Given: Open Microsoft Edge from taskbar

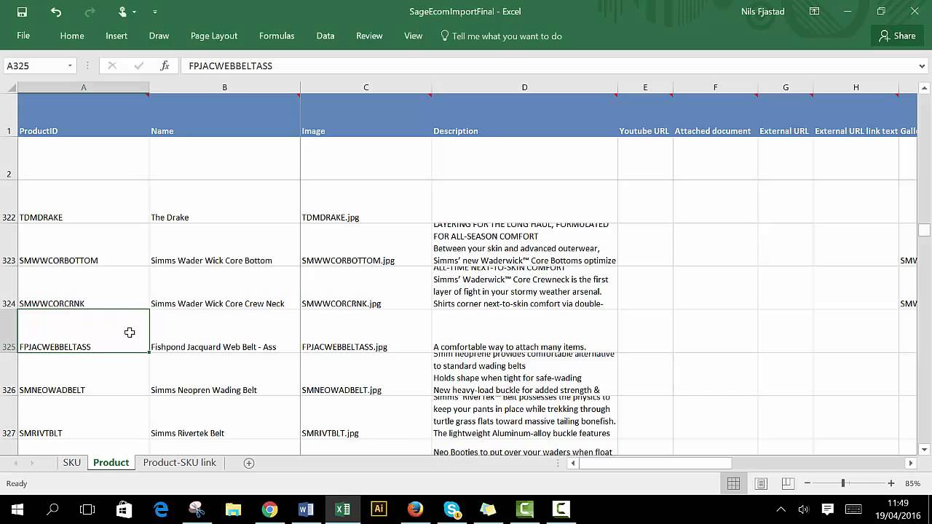Looking at the screenshot, I should 161,509.
